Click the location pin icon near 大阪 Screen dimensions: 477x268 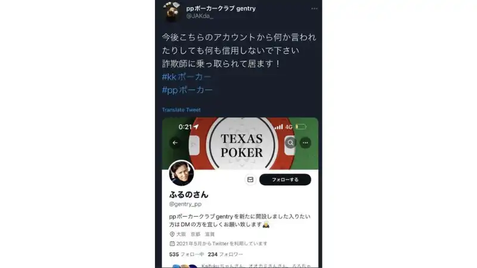(172, 234)
